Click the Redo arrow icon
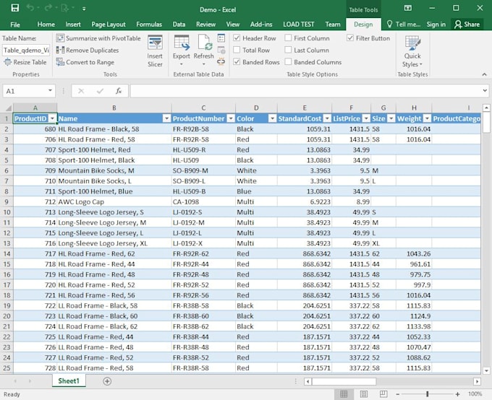The height and width of the screenshot is (400, 492). [48, 8]
